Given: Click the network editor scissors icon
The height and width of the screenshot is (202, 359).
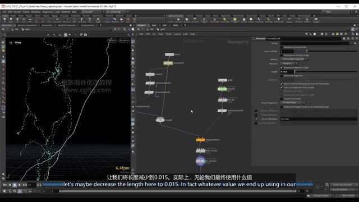Looking at the screenshot, I should point(306,34).
